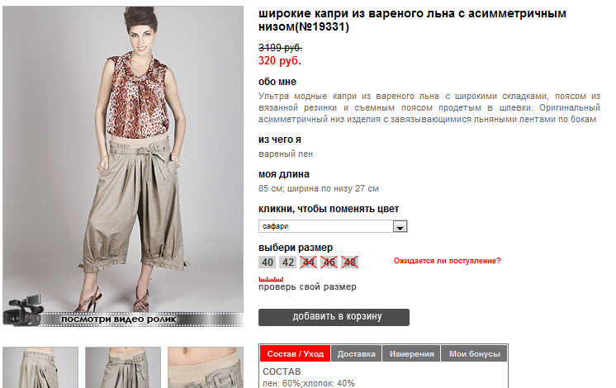Screen dimensions: 616x388
Task: Open the third waistband close-up thumbnail
Action: point(206,367)
